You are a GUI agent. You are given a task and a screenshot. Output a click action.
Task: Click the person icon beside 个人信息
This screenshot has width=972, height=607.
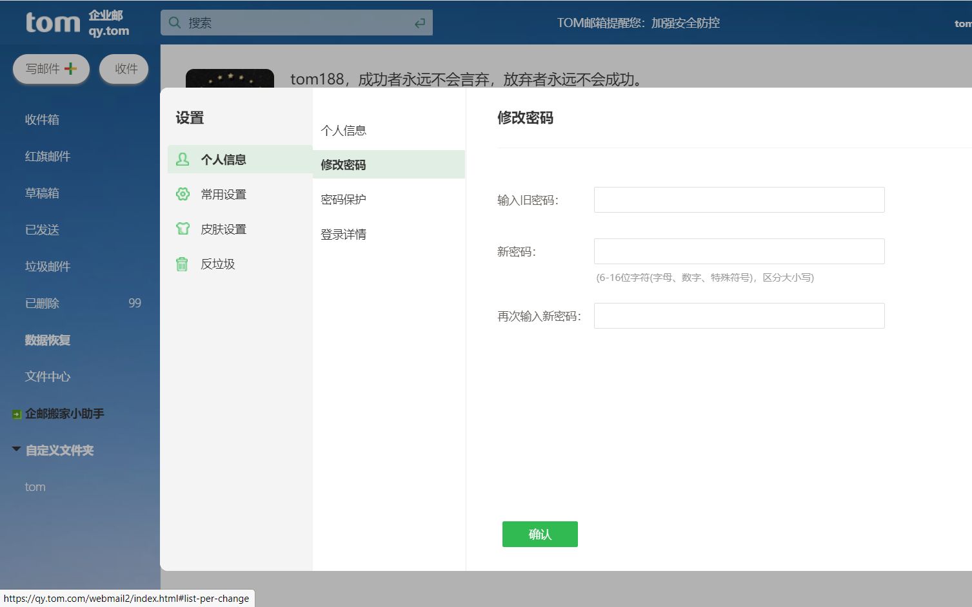(183, 159)
